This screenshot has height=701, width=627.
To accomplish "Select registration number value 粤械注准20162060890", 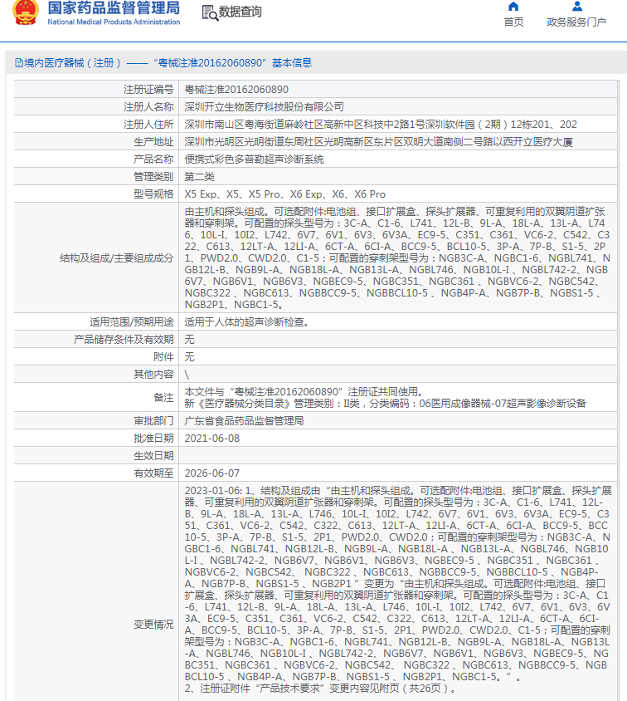I will pos(236,89).
